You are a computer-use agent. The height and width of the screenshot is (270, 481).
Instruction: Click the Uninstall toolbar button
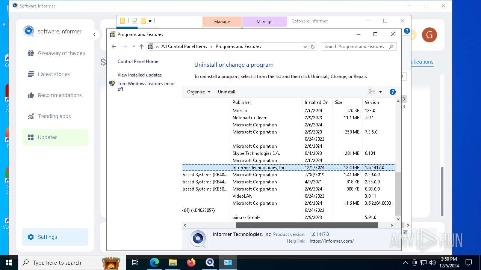click(x=227, y=92)
